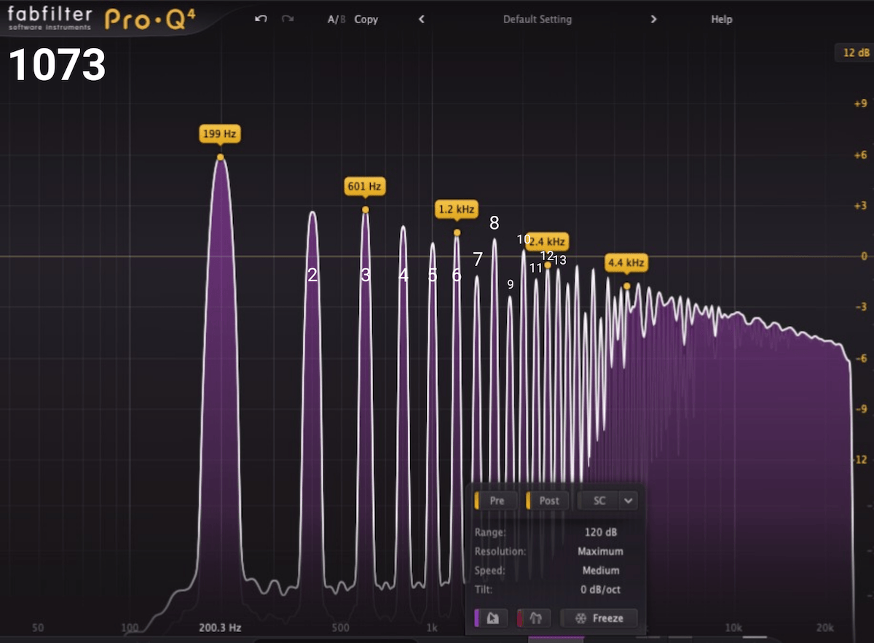Toggle the Spectrum Grab icon button
This screenshot has width=874, height=643.
491,618
